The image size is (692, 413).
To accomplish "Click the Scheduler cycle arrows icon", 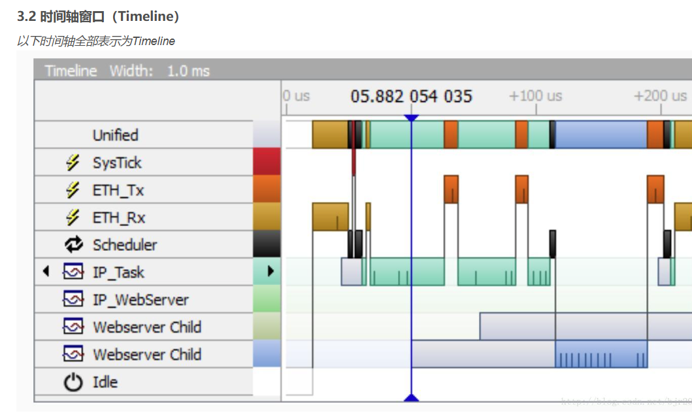I will tap(74, 244).
